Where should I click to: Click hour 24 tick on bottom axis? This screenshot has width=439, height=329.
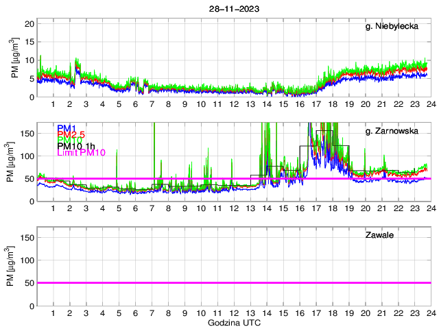(x=430, y=313)
